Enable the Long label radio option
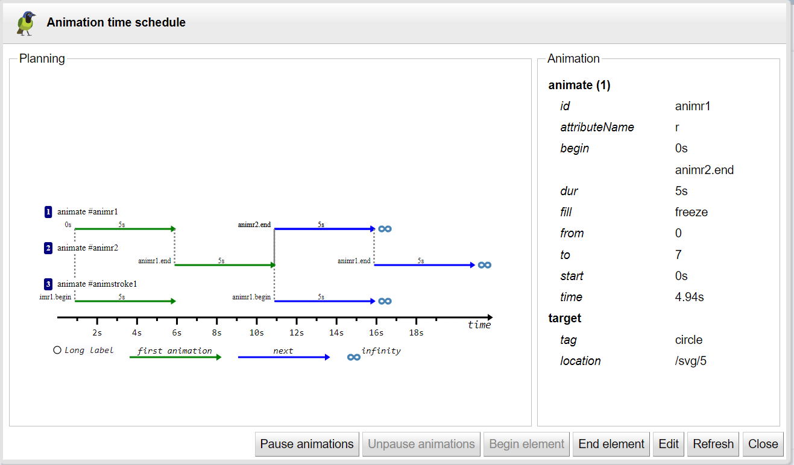The width and height of the screenshot is (794, 465). [x=57, y=350]
